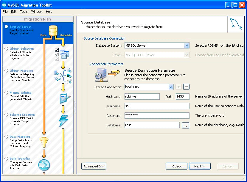The width and height of the screenshot is (247, 182).
Task: Select the Source/Target step radio button
Action: click(6, 26)
